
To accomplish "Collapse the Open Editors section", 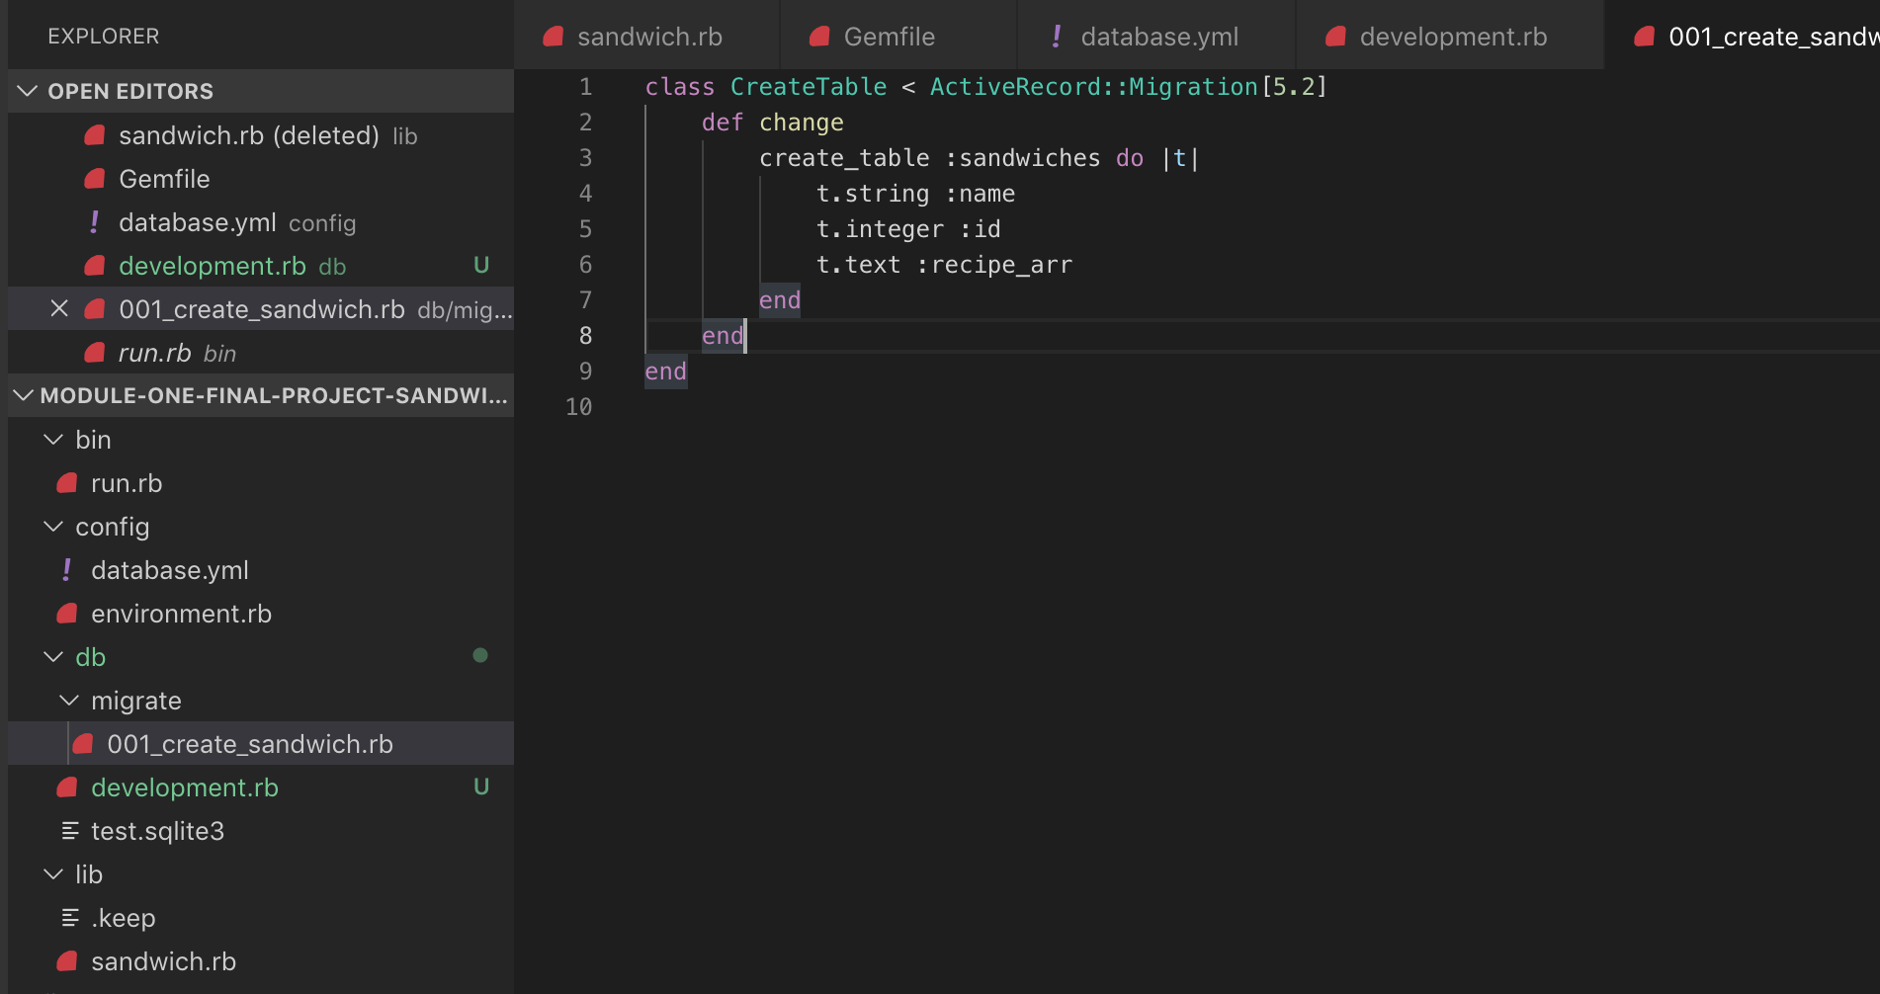I will (28, 91).
